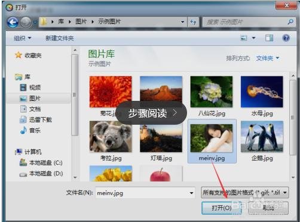
Task: Expand the address bar history dropdown
Action: (x=182, y=21)
